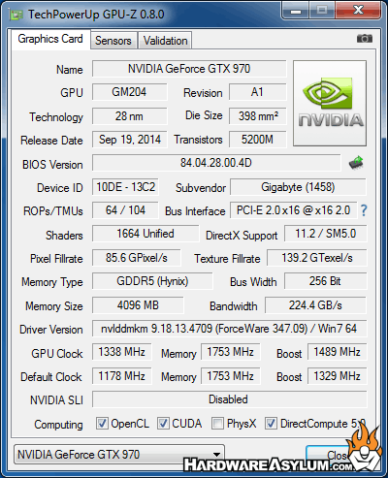Click the Bandwidth field 224.4 GB/s
The width and height of the screenshot is (388, 478).
point(315,305)
